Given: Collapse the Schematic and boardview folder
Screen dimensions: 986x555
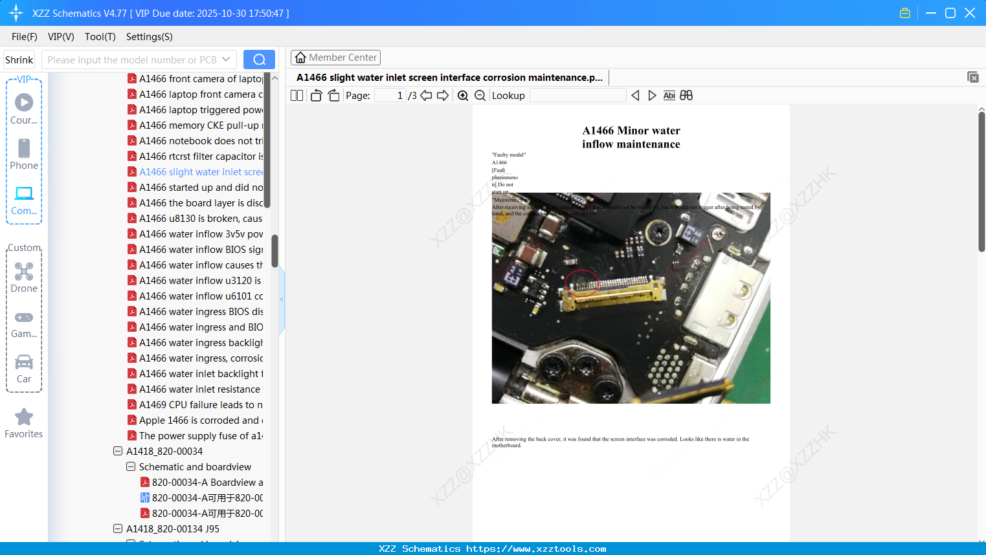Looking at the screenshot, I should (131, 466).
